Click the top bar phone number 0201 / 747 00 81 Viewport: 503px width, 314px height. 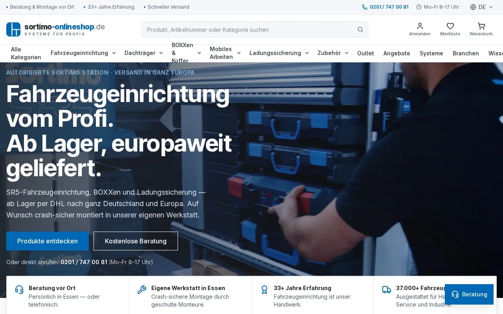(389, 7)
